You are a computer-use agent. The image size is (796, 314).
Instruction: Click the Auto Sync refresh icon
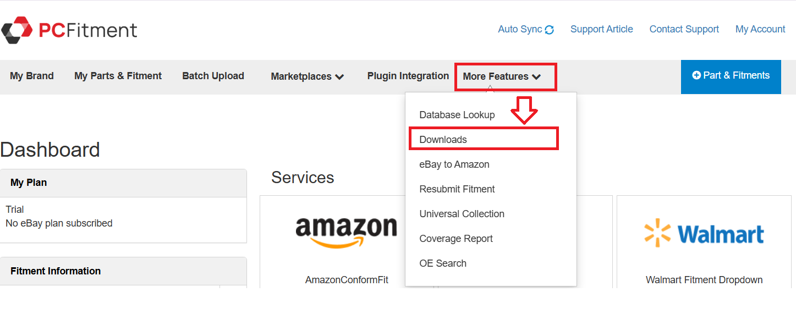click(x=549, y=30)
